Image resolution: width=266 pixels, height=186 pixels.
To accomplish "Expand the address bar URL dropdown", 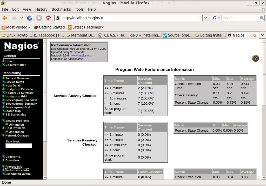I will (x=206, y=18).
